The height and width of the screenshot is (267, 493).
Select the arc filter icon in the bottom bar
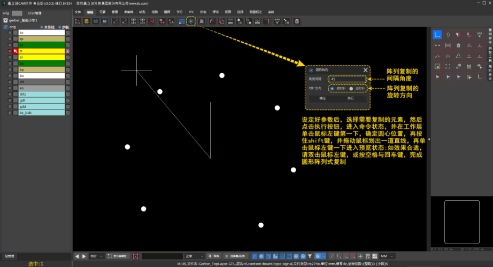pyautogui.click(x=268, y=256)
